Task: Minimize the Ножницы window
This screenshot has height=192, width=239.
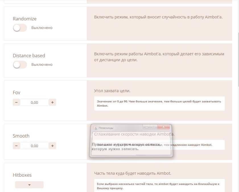Action: pos(147,127)
